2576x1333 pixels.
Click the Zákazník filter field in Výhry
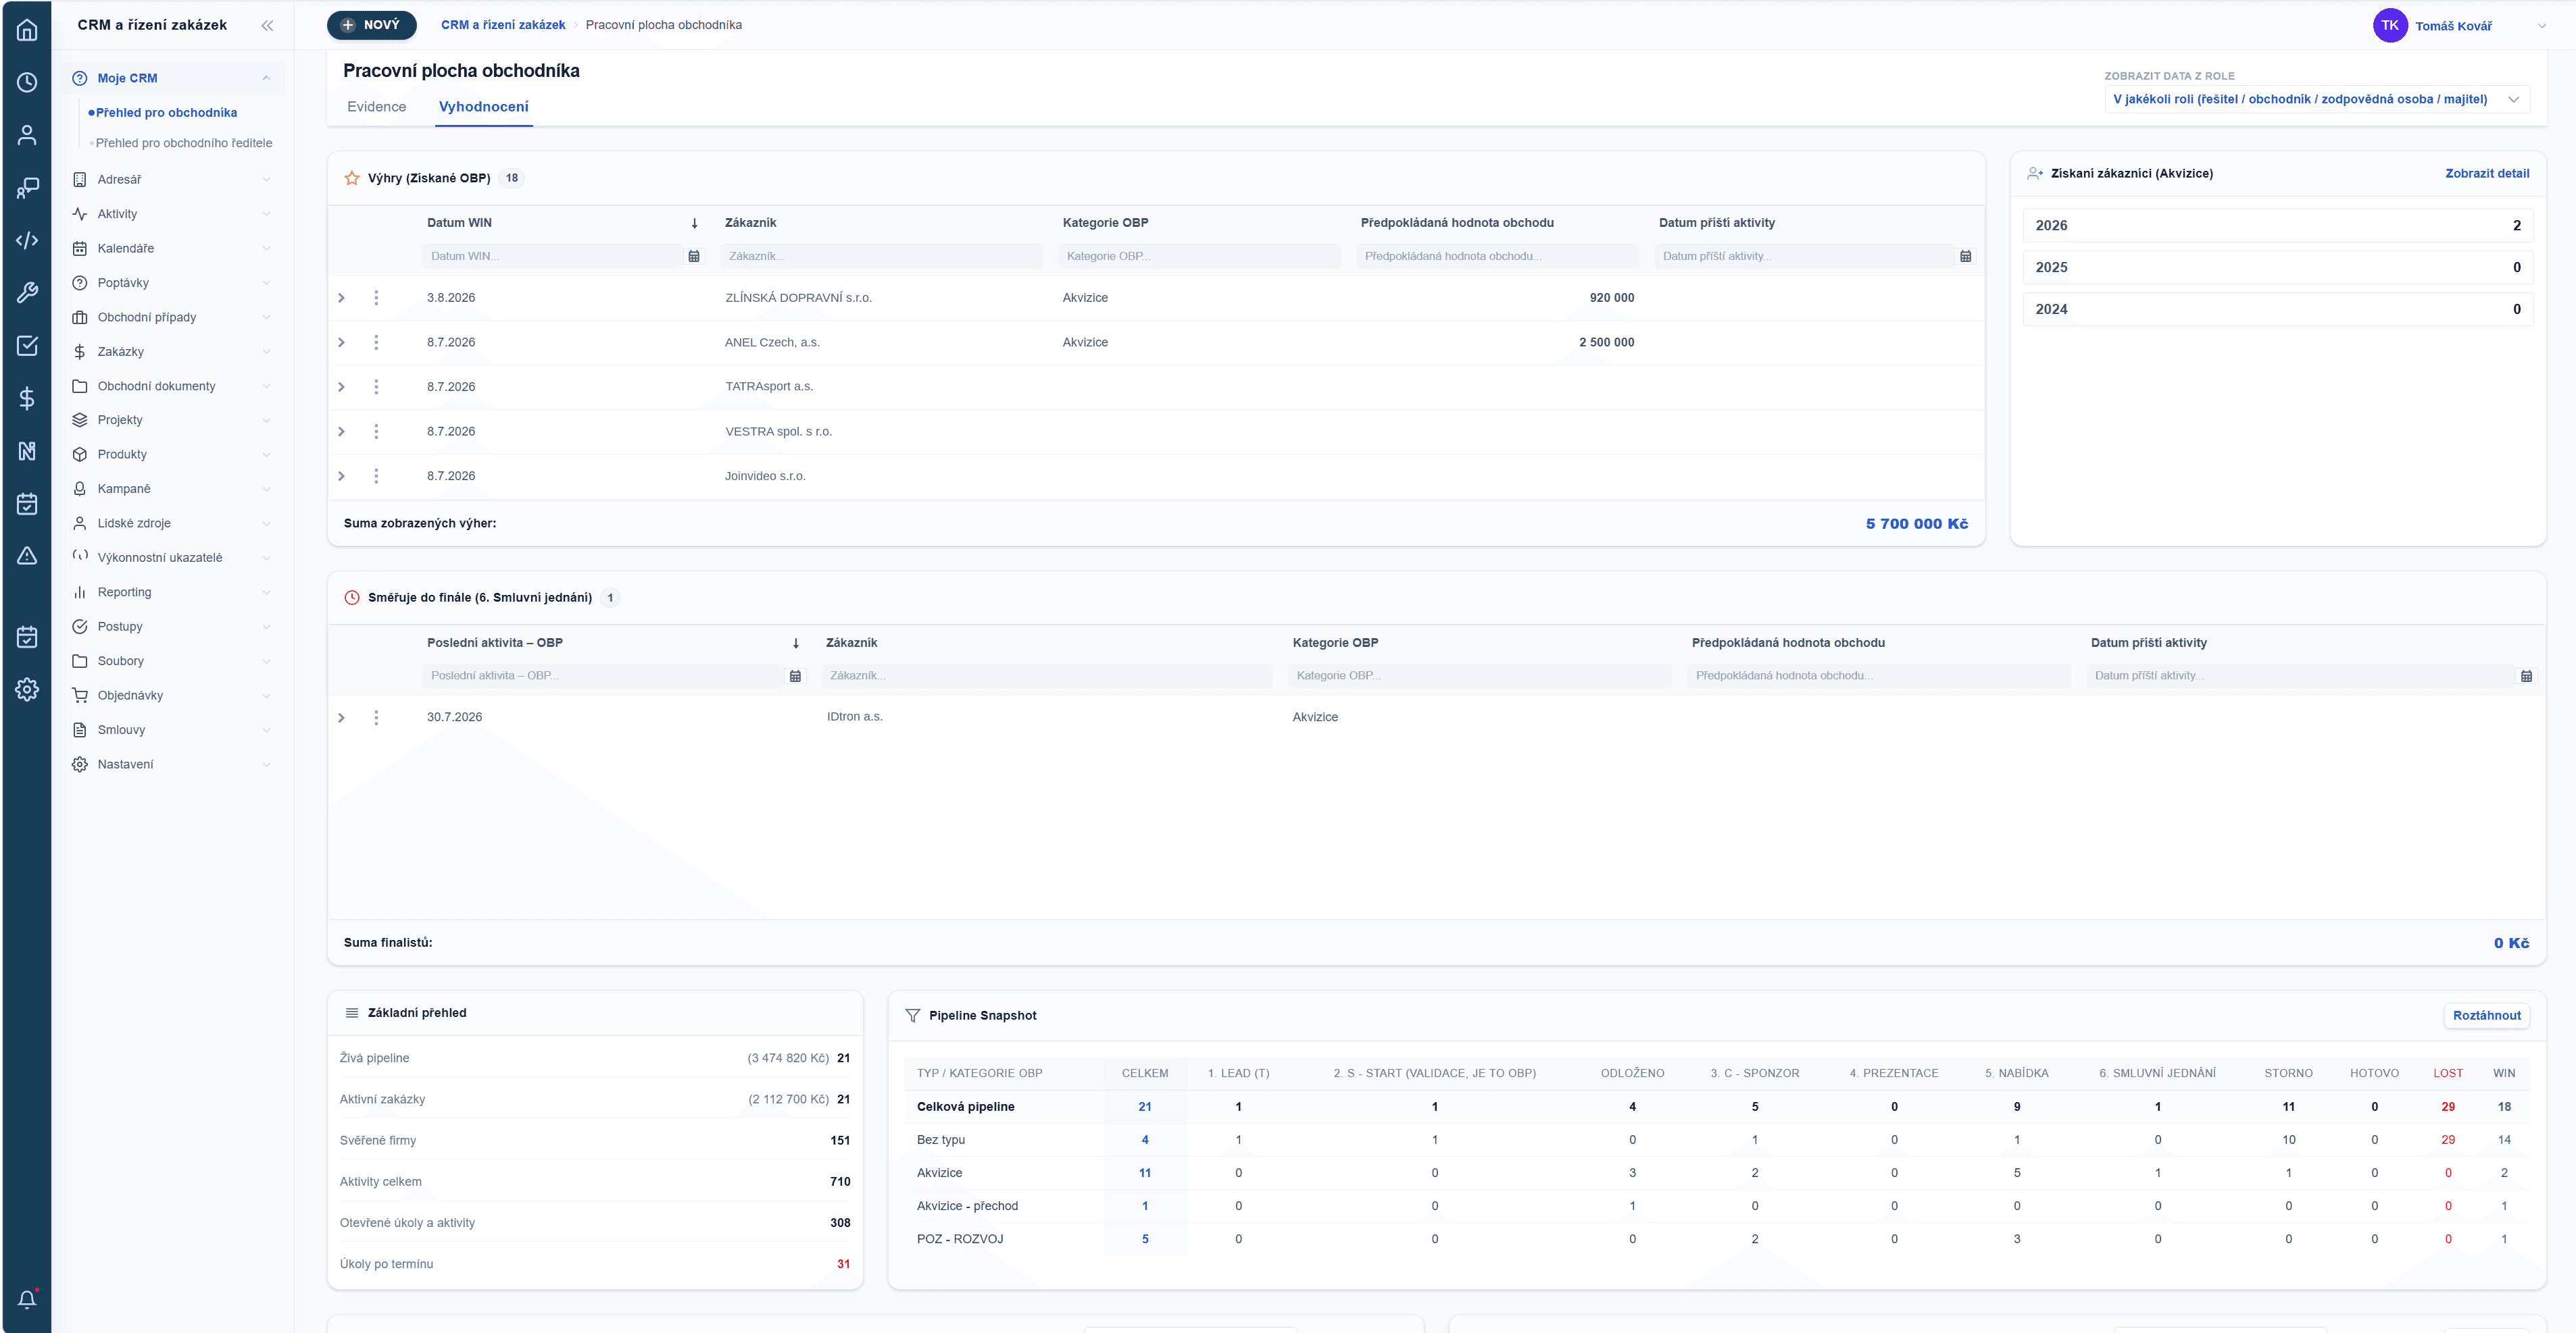coord(881,257)
